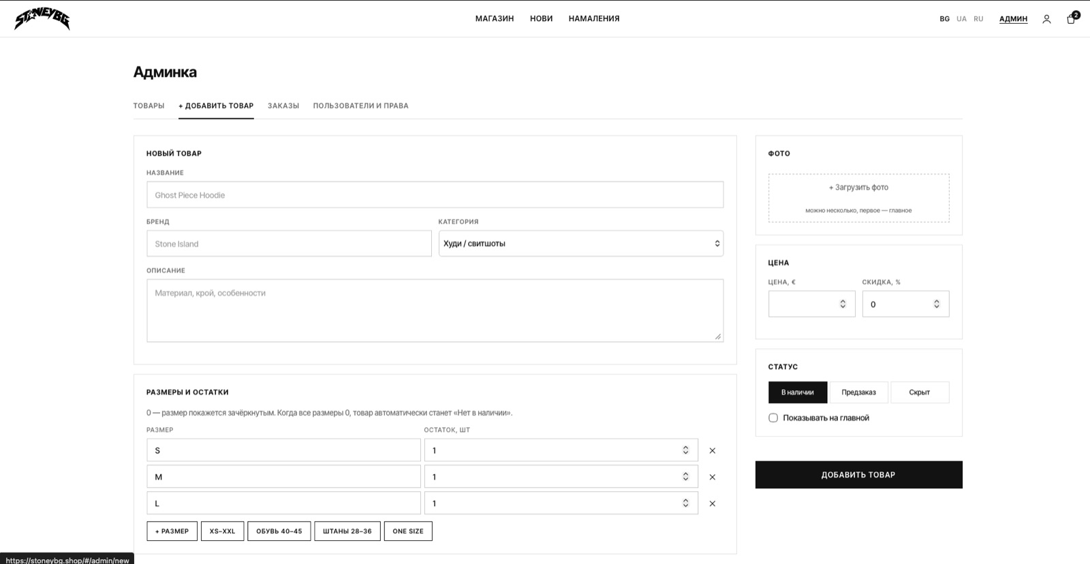The height and width of the screenshot is (564, 1090).
Task: Switch language to UA
Action: pos(961,19)
